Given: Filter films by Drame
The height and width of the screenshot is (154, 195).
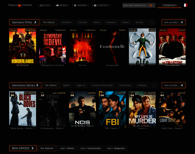Looking at the screenshot, I should pyautogui.click(x=126, y=22).
